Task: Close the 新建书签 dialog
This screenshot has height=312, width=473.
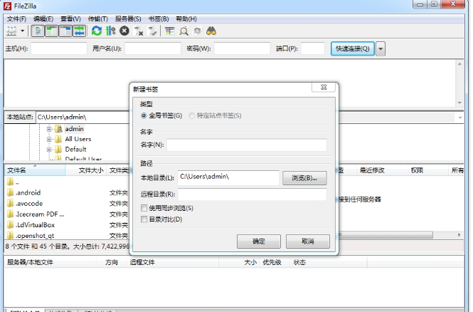Action: click(324, 88)
